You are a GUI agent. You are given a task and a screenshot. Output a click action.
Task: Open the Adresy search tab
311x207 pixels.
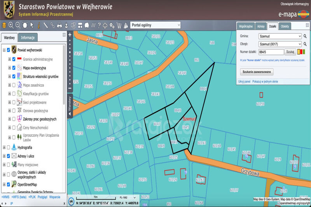click(261, 26)
